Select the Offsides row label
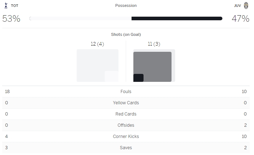The width and height of the screenshot is (254, 155). point(126,125)
